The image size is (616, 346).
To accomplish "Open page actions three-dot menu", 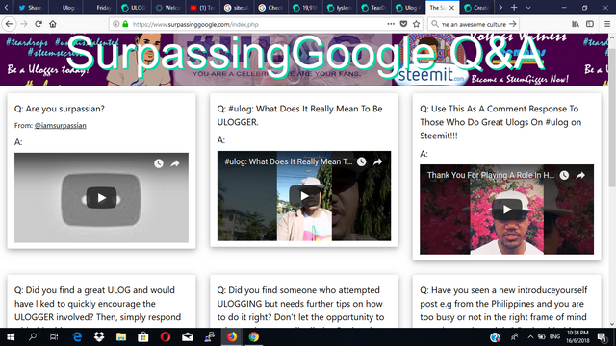I will click(391, 24).
